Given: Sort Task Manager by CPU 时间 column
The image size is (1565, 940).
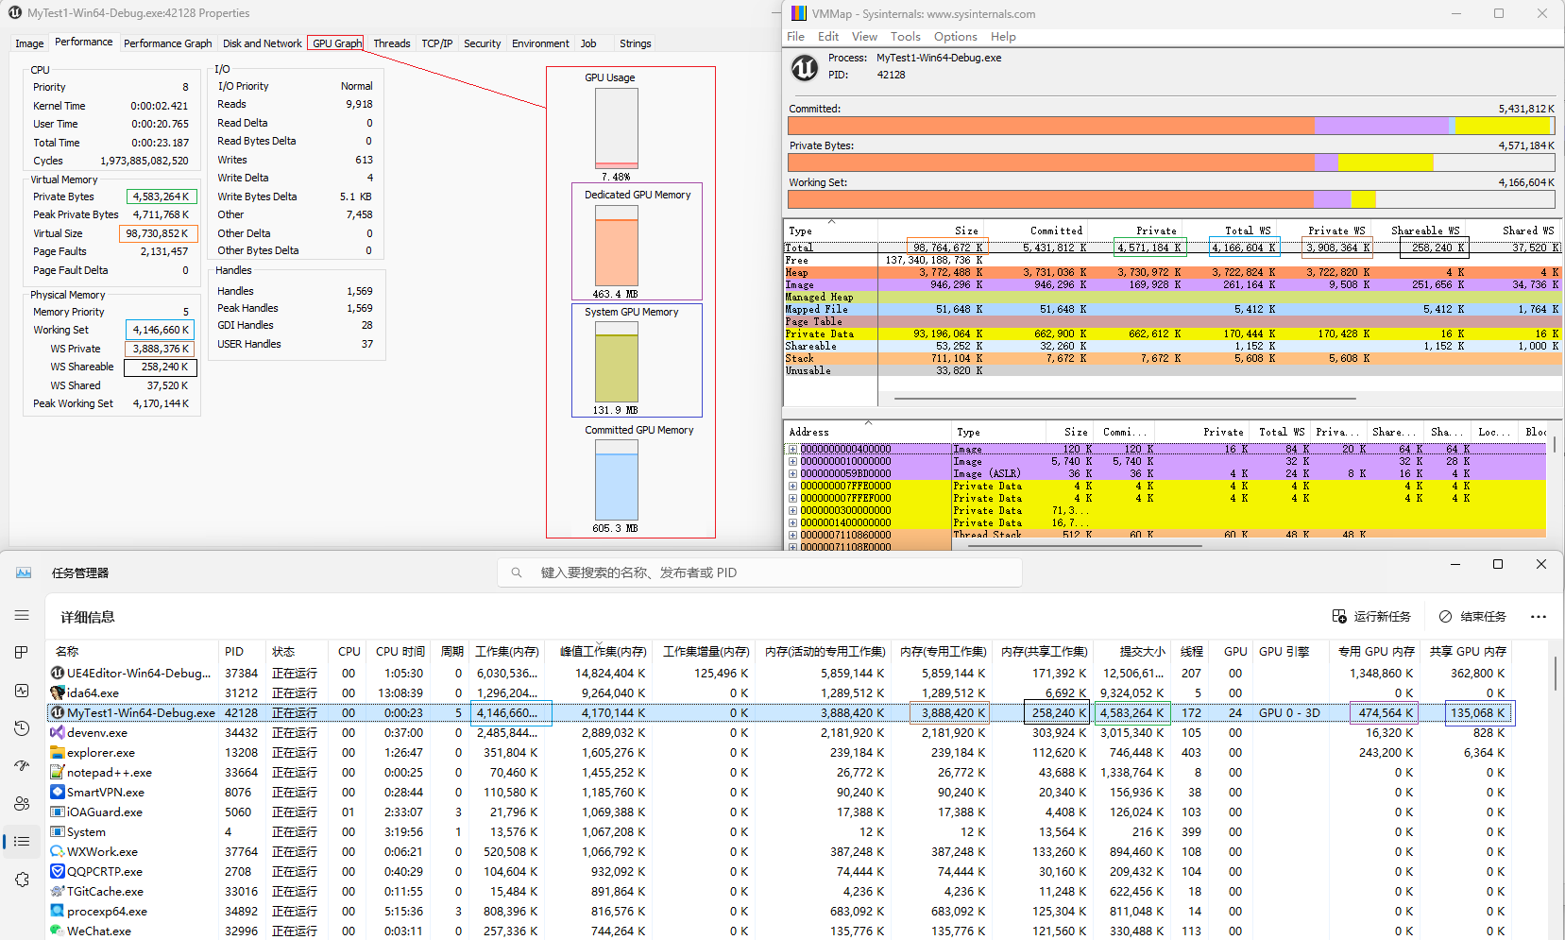Looking at the screenshot, I should tap(400, 652).
